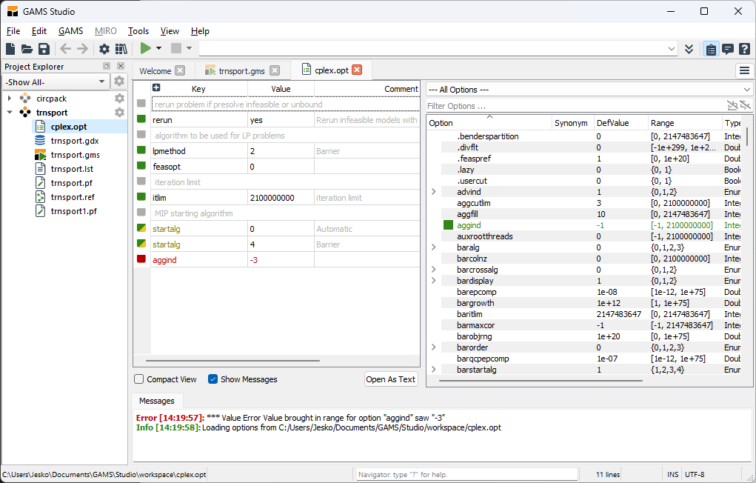Toggle the green checkbox next to lpmethod
Viewport: 756px width, 483px height.
141,151
